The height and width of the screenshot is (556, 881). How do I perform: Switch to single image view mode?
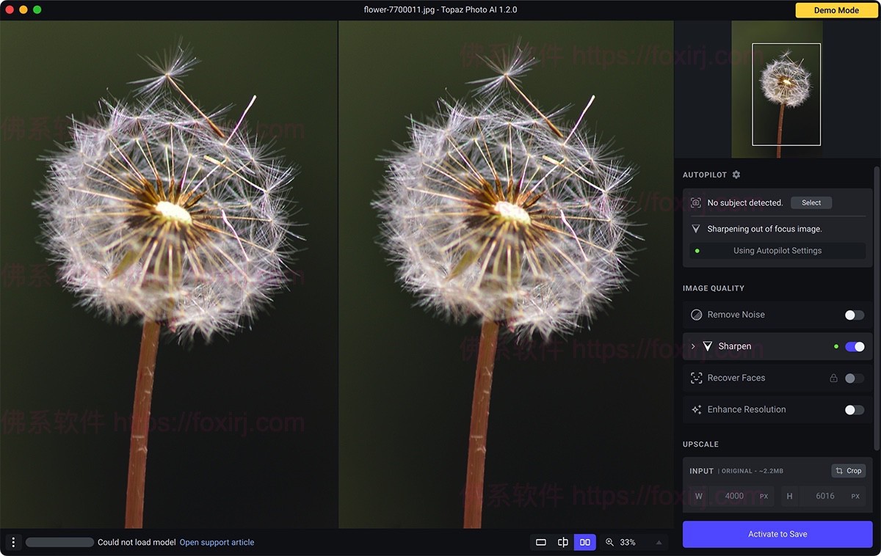[541, 541]
